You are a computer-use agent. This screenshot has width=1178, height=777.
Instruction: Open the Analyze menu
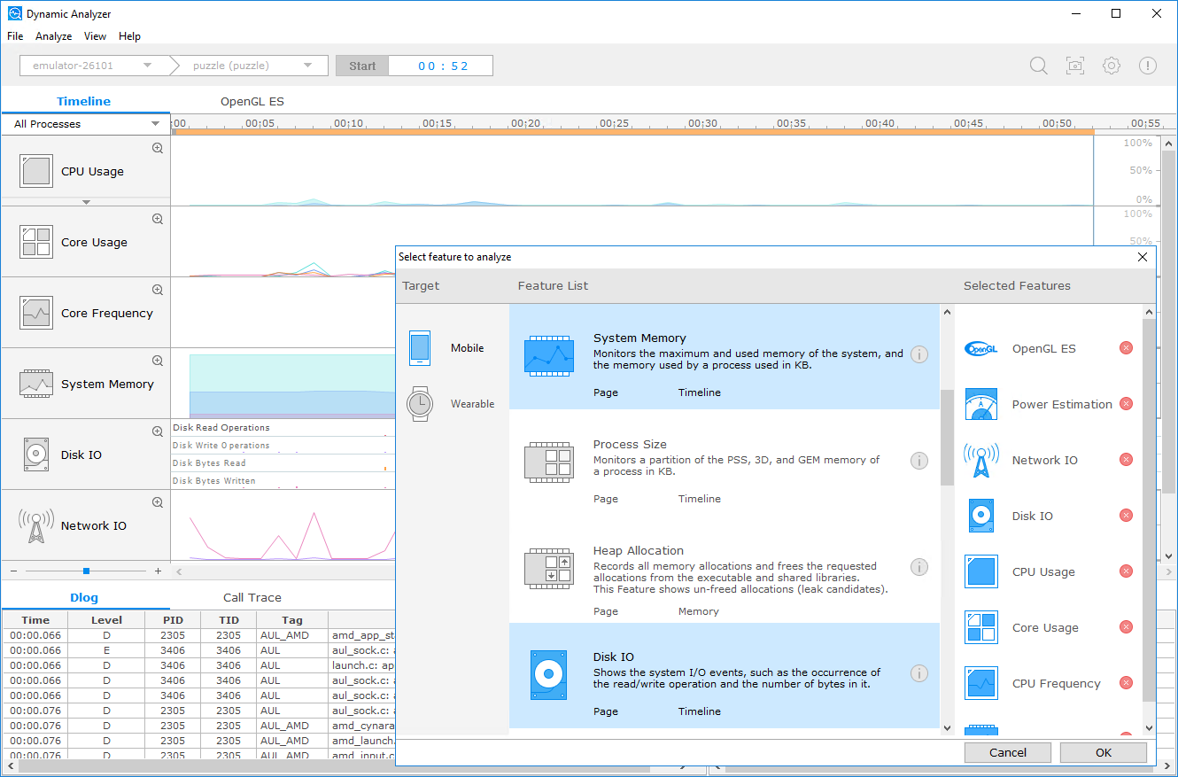[53, 36]
